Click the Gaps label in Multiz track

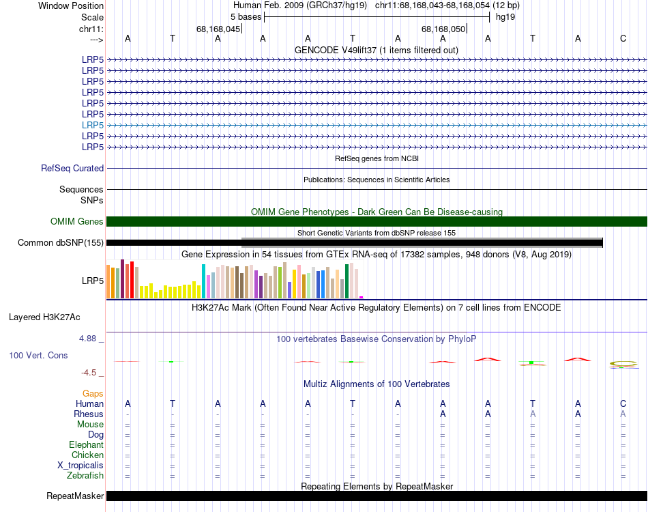(x=93, y=394)
